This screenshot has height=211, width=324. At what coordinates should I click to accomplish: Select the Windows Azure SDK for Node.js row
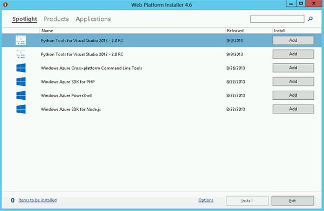(x=162, y=109)
